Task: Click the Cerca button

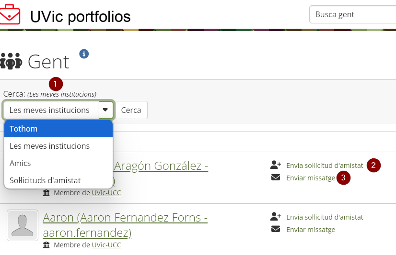Action: [x=131, y=110]
